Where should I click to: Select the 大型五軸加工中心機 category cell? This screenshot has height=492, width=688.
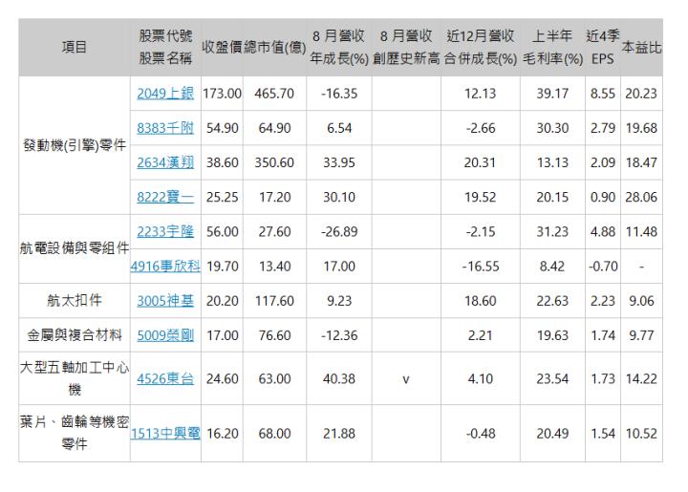point(75,378)
